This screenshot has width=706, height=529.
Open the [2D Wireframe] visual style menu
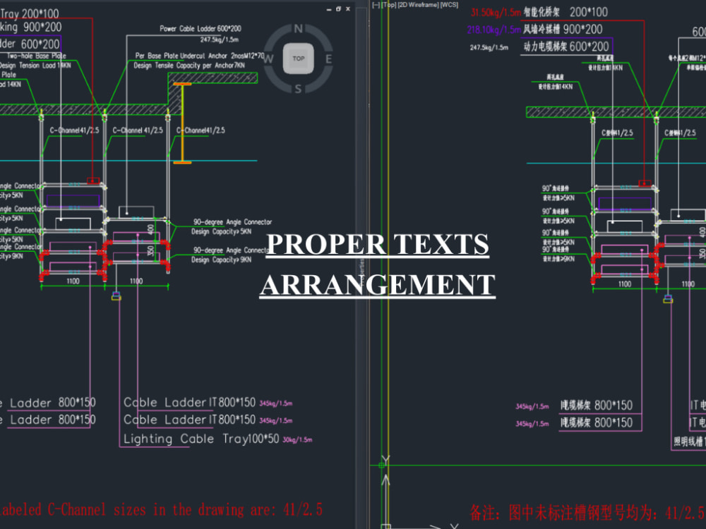coord(418,5)
